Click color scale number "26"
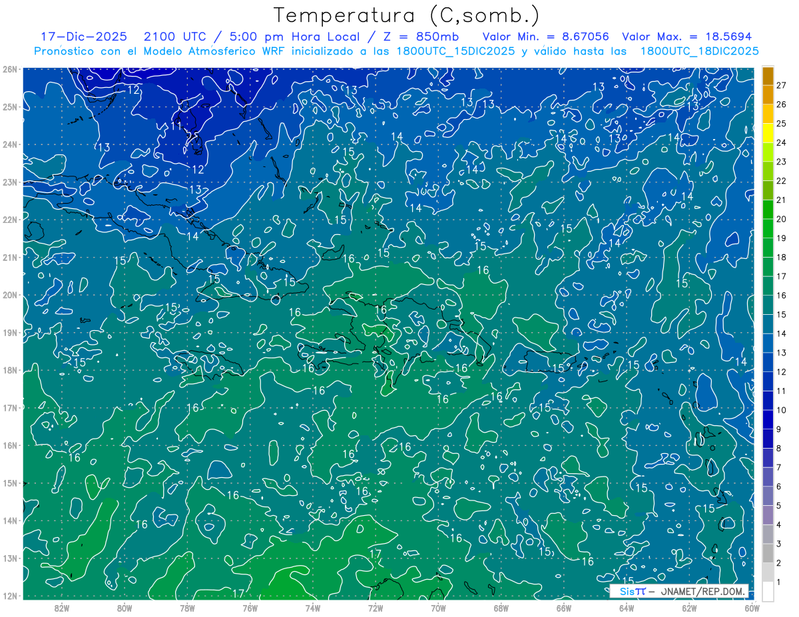This screenshot has width=799, height=617. (x=782, y=104)
